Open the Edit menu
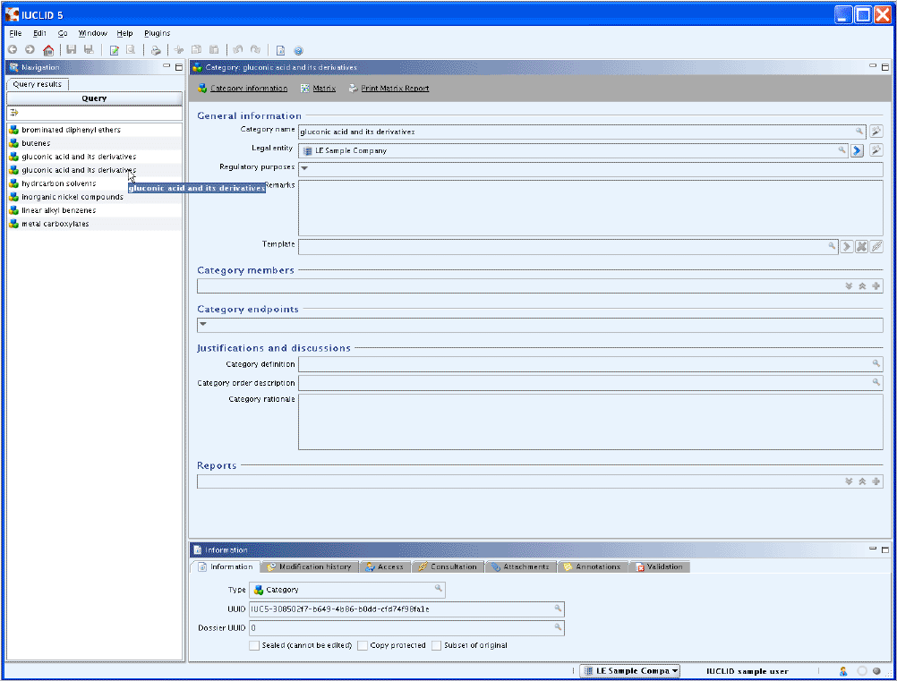The width and height of the screenshot is (897, 681). point(39,33)
